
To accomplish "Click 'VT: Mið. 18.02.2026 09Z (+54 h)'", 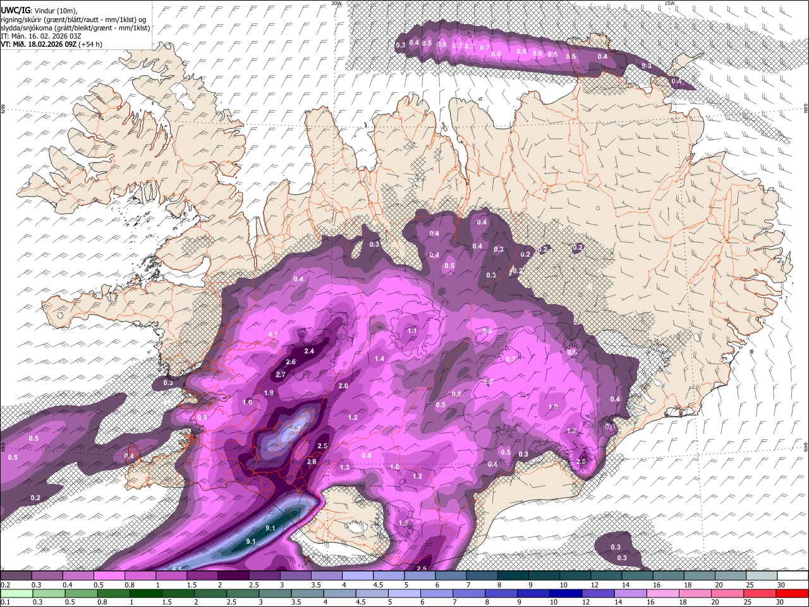I will 51,44.
